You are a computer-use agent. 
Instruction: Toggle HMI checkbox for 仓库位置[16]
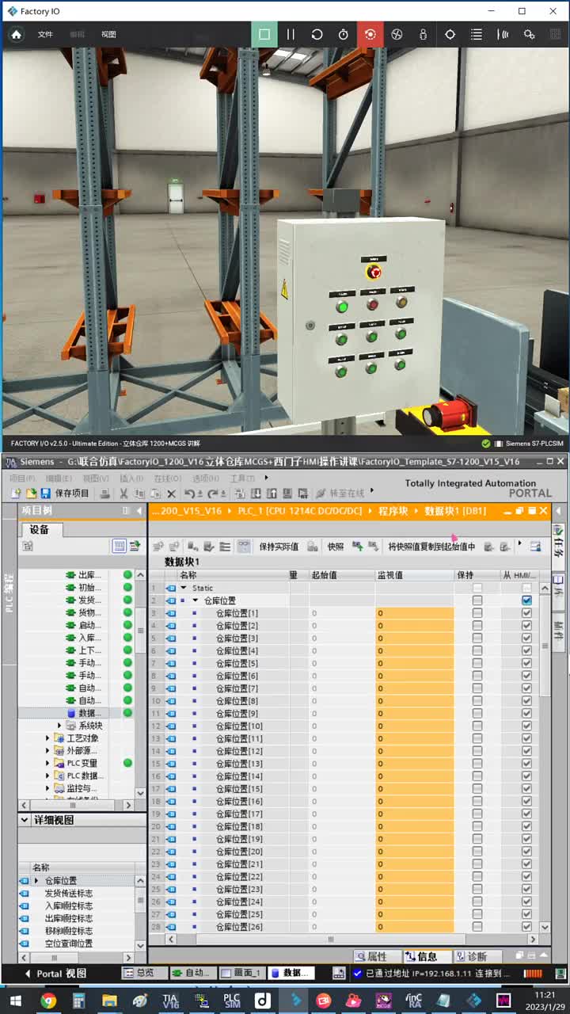point(526,802)
